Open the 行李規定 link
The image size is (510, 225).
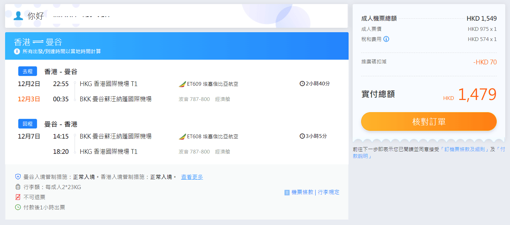[x=328, y=192]
